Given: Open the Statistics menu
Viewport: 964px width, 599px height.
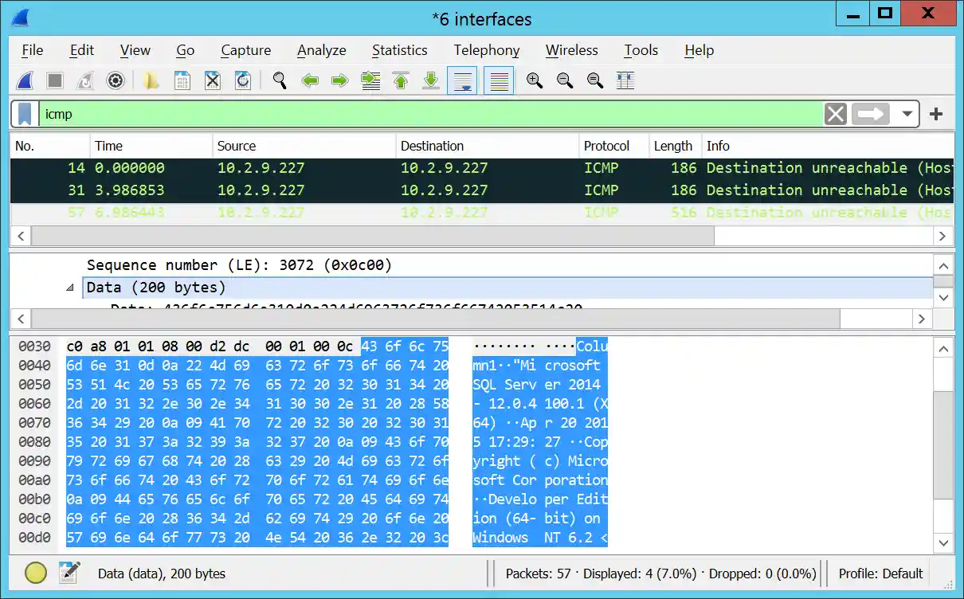Looking at the screenshot, I should click(x=400, y=50).
